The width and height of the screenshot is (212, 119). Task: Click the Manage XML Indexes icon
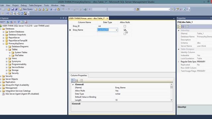pos(19,13)
